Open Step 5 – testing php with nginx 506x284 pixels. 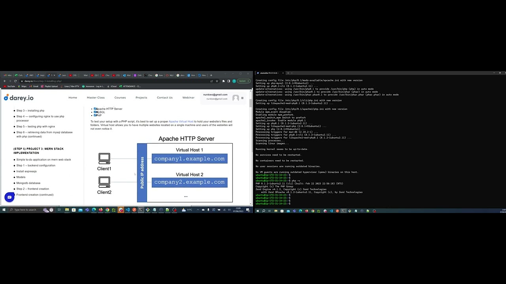click(x=36, y=127)
